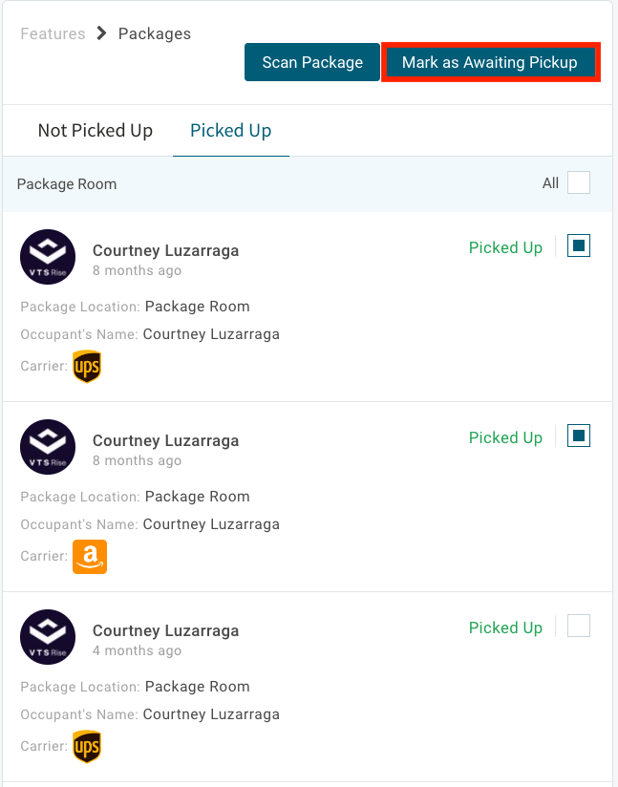Click the Amazon carrier logo
The height and width of the screenshot is (787, 618).
90,557
